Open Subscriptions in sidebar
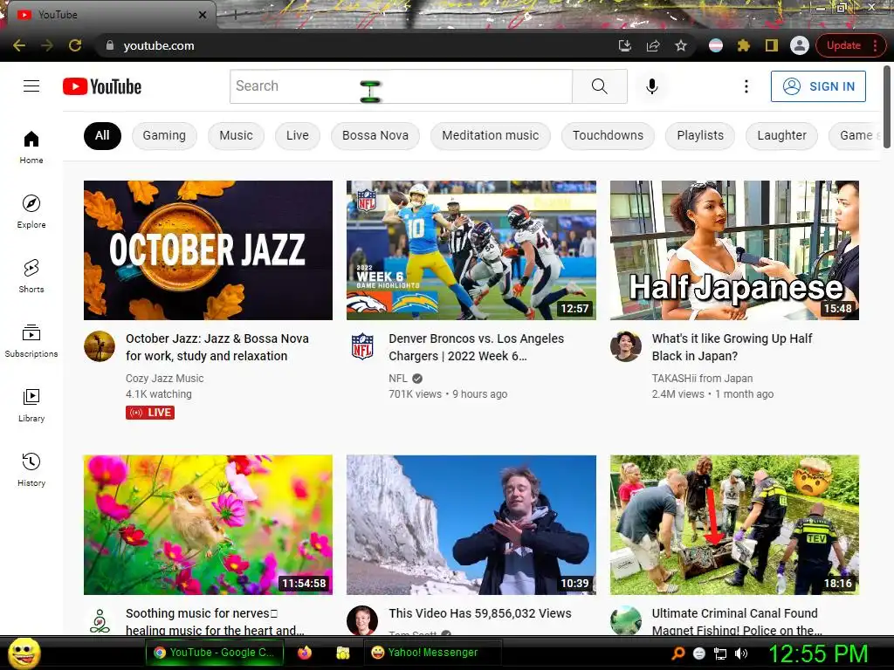The image size is (894, 670). [31, 341]
